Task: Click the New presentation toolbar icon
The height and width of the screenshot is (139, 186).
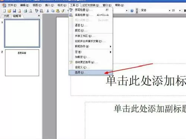Action: pos(4,11)
